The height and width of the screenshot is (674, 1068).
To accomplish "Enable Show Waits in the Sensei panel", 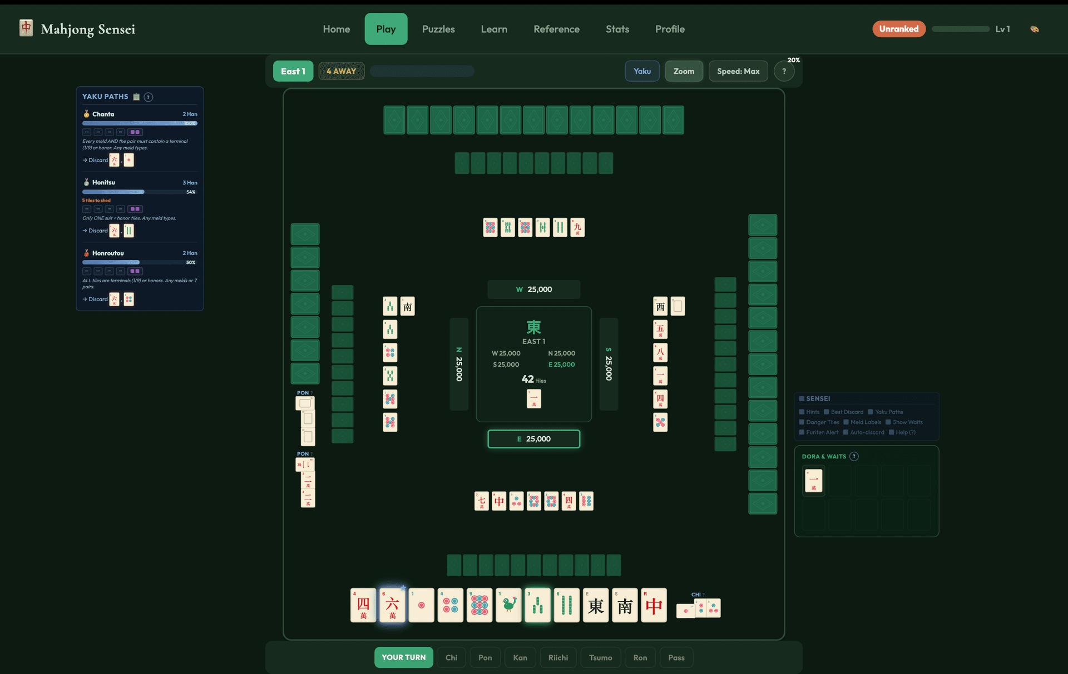I will pyautogui.click(x=889, y=422).
